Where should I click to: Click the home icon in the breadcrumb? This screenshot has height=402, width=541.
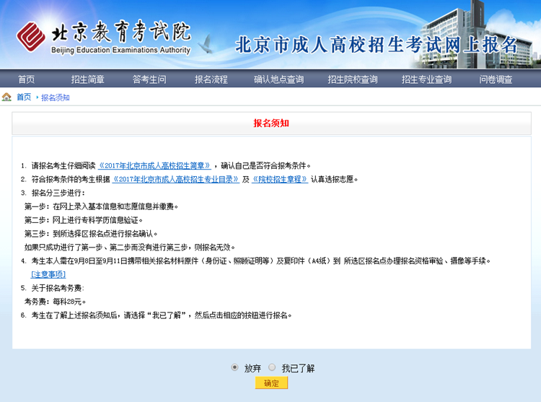click(6, 97)
